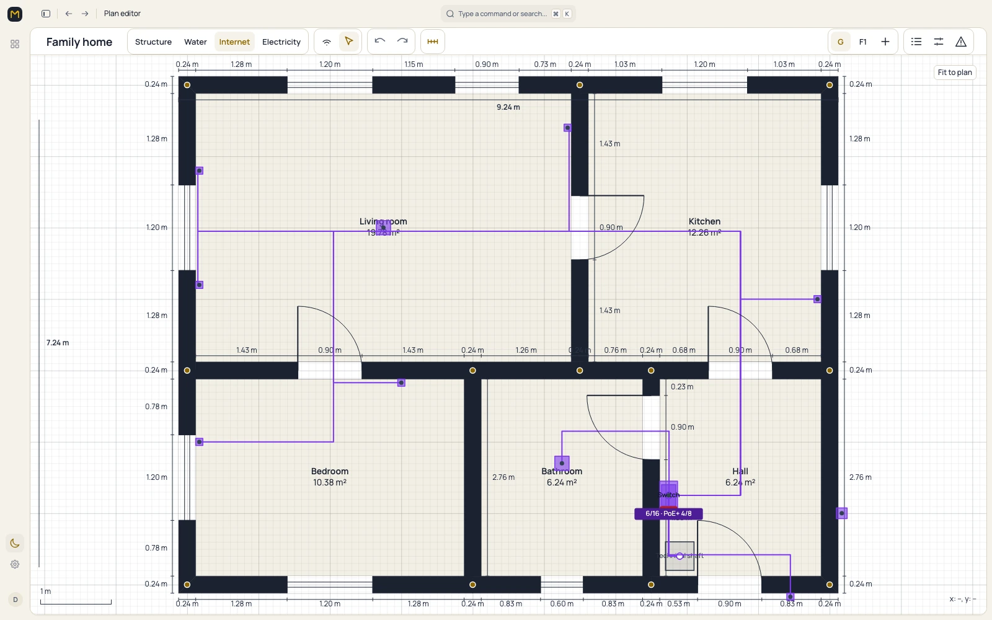Switch to the Structure layer tab
Image resolution: width=992 pixels, height=620 pixels.
coord(153,42)
